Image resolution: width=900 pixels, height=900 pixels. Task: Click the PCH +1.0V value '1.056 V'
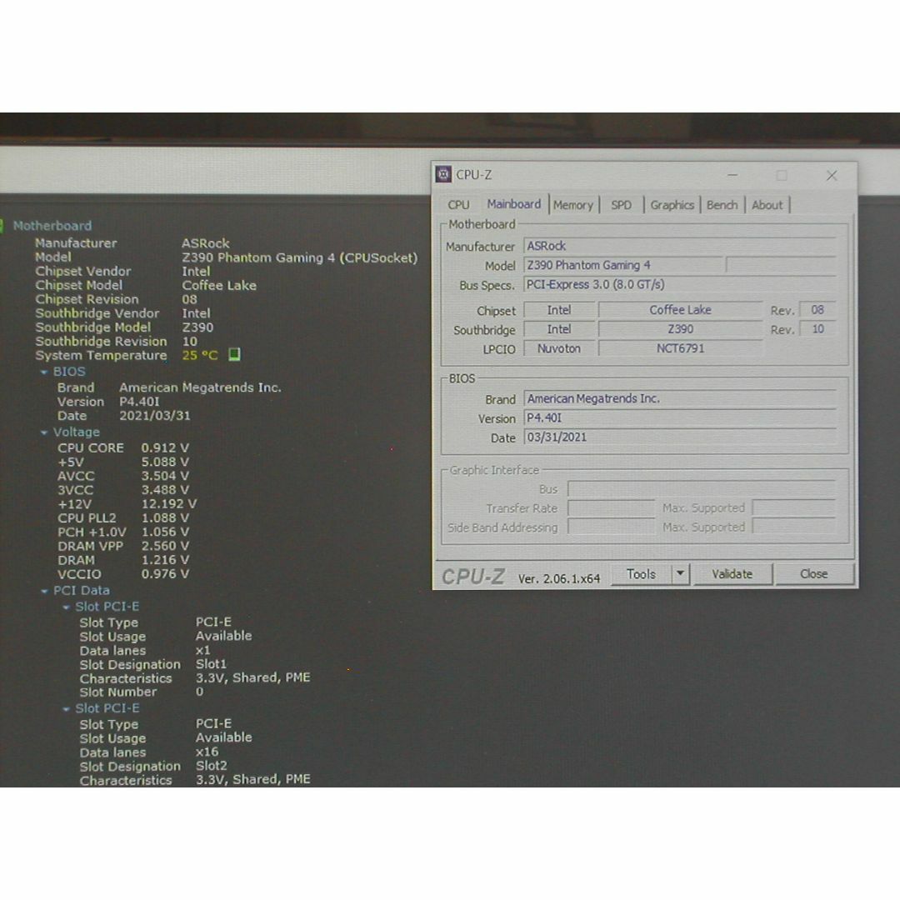click(165, 532)
